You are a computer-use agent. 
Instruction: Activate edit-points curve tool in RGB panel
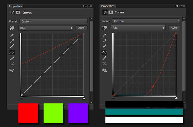coord(12,53)
